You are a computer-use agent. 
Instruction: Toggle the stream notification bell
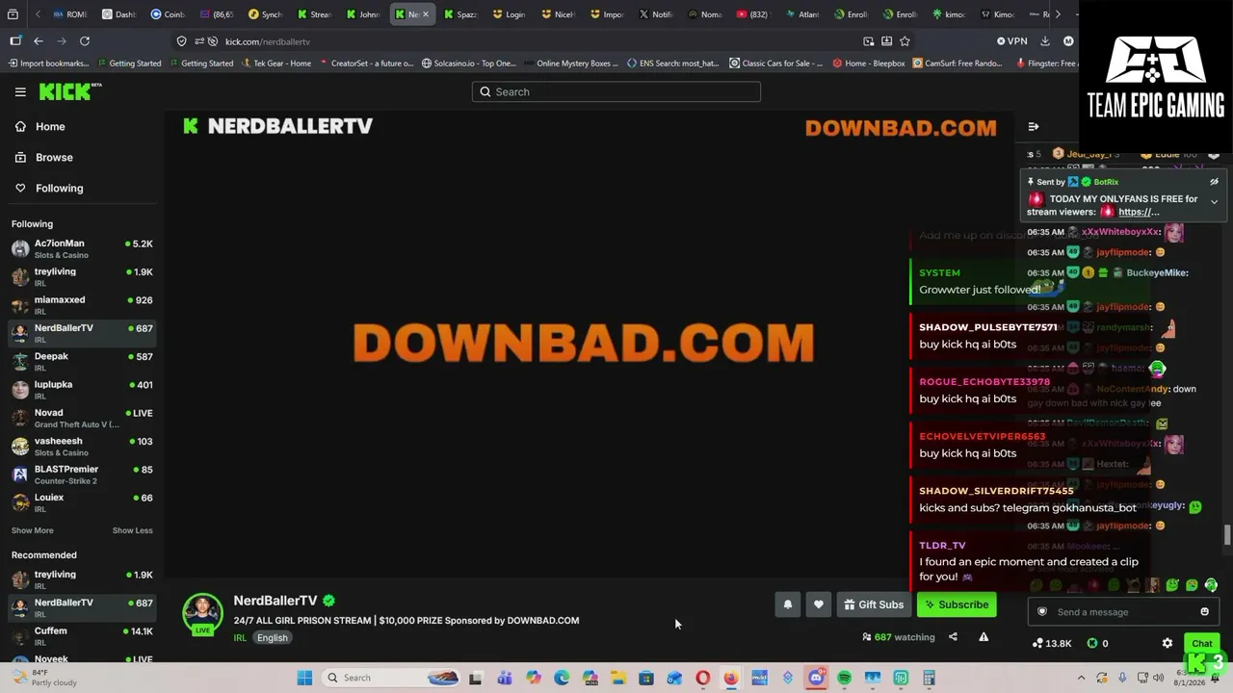(787, 604)
